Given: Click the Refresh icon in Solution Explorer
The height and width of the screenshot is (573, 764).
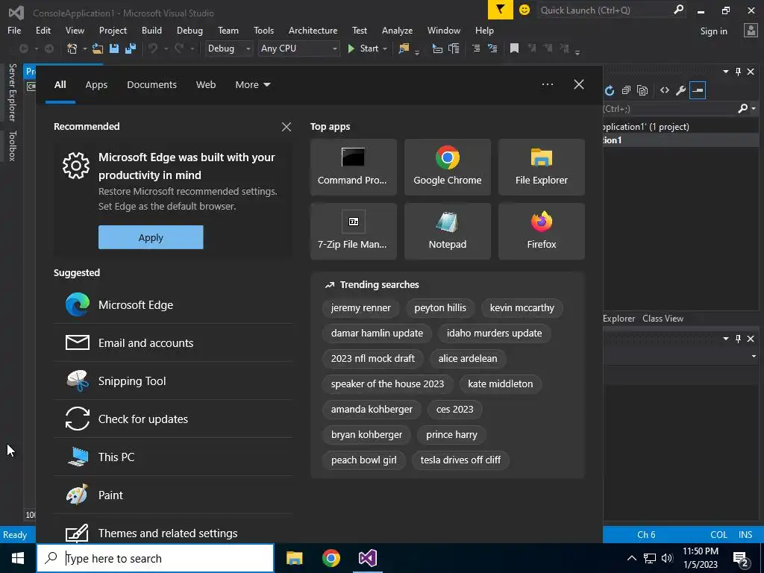Looking at the screenshot, I should pos(609,90).
